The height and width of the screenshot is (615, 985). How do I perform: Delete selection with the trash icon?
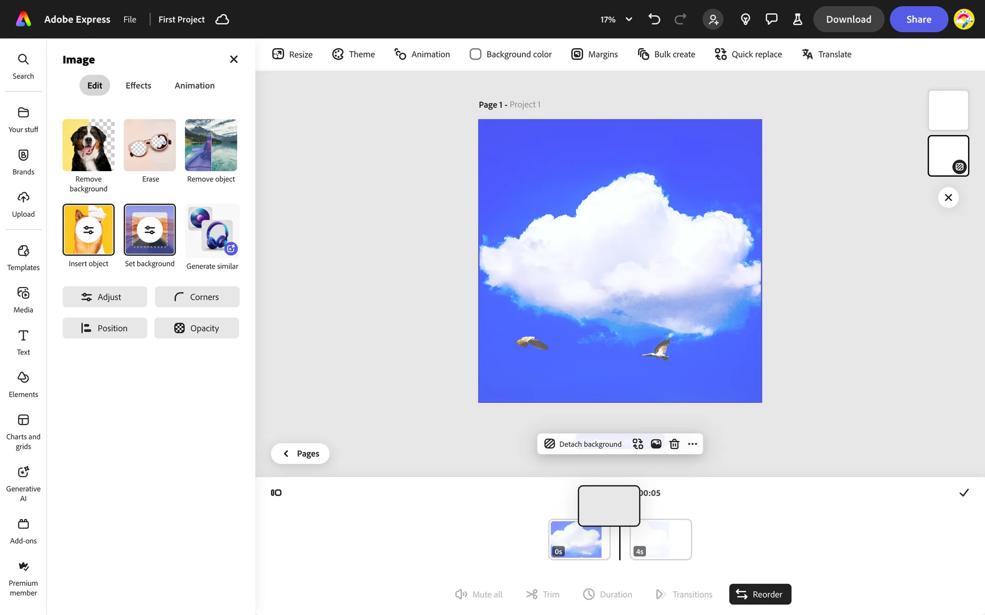(674, 444)
